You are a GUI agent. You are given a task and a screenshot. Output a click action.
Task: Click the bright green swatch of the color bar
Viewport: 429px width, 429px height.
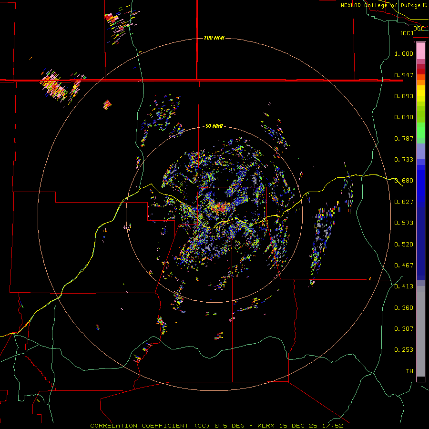tap(421, 130)
